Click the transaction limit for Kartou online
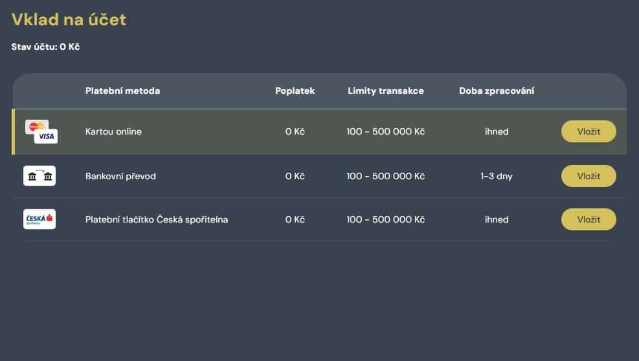The width and height of the screenshot is (639, 361). click(385, 131)
